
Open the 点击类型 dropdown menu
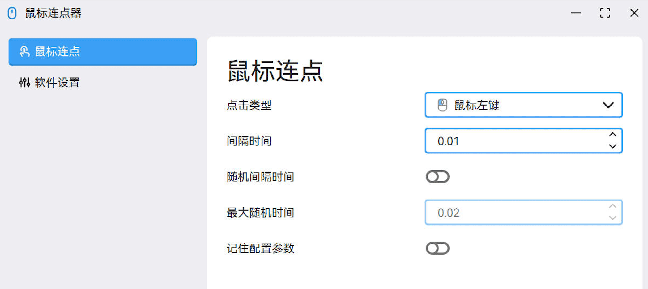point(523,105)
